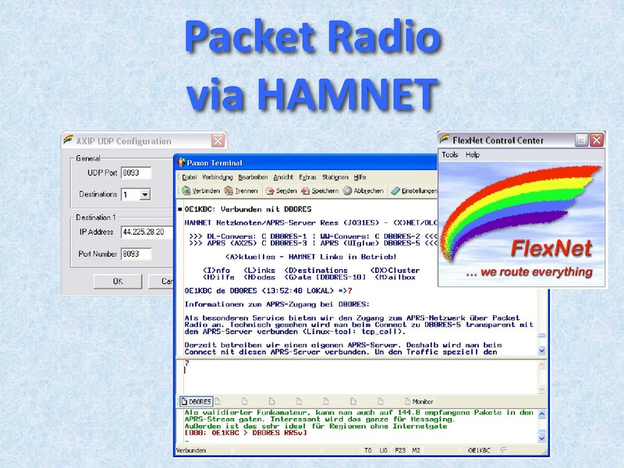Open the Extras menu

coord(307,177)
